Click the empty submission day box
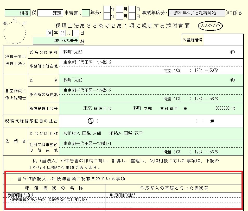 (76, 33)
